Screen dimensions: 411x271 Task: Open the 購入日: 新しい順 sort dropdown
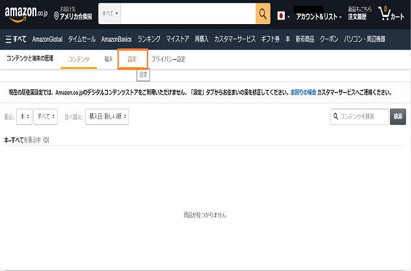click(107, 117)
